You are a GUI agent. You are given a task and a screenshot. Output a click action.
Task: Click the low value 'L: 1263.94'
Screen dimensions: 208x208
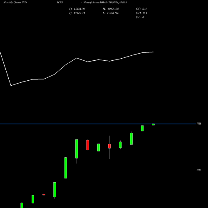coord(111,13)
